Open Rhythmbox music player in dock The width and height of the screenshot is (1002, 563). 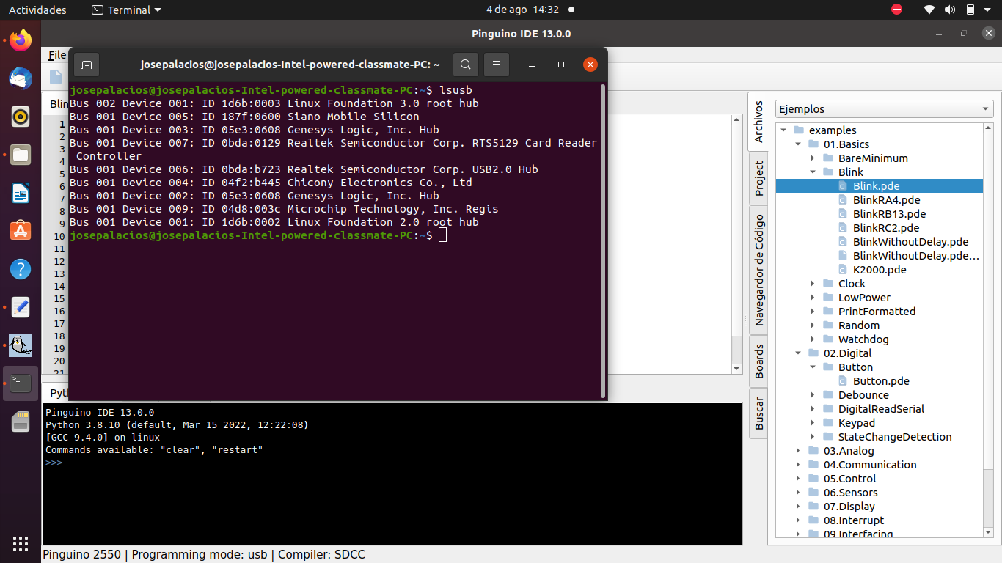pos(21,116)
